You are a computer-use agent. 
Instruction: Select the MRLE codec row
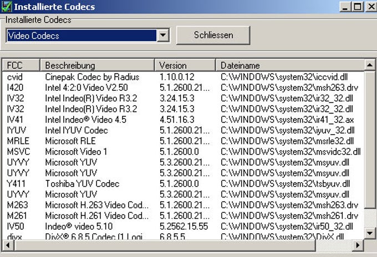(183, 141)
